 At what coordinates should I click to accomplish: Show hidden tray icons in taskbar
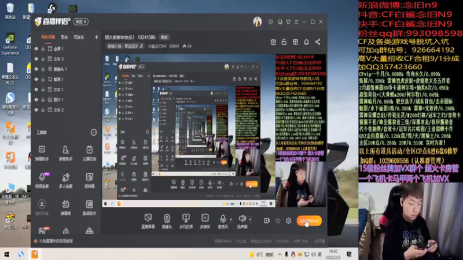[280, 254]
